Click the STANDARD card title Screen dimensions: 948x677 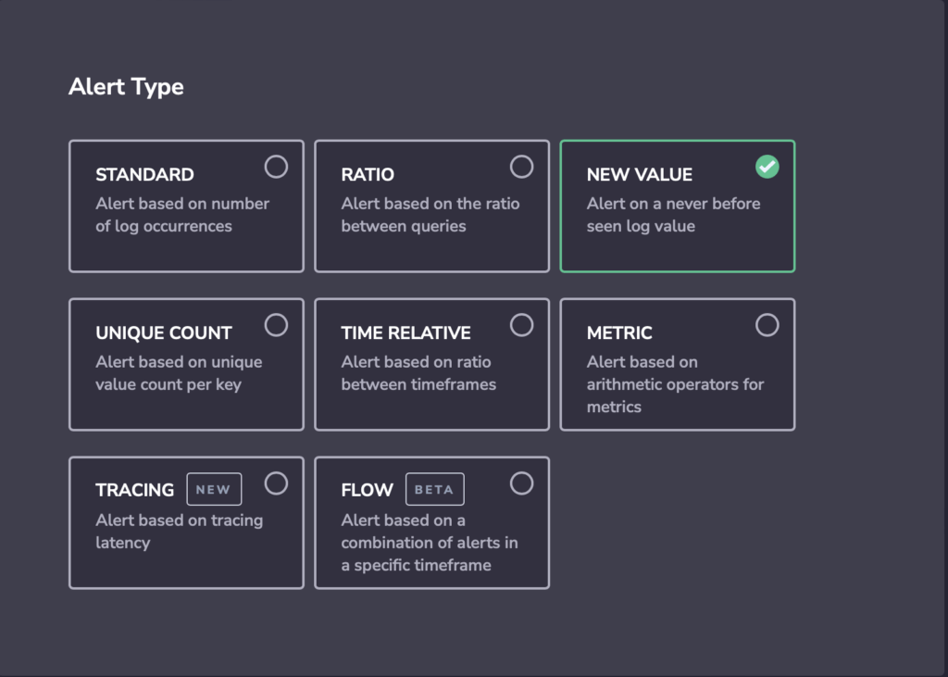click(x=144, y=174)
